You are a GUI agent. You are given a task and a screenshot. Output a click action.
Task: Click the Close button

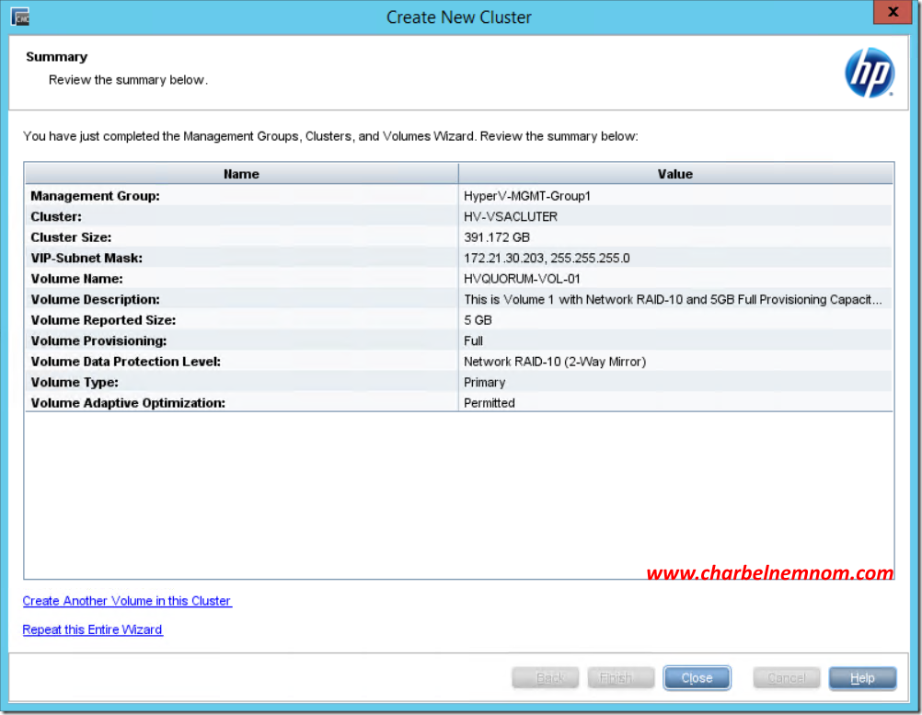697,678
